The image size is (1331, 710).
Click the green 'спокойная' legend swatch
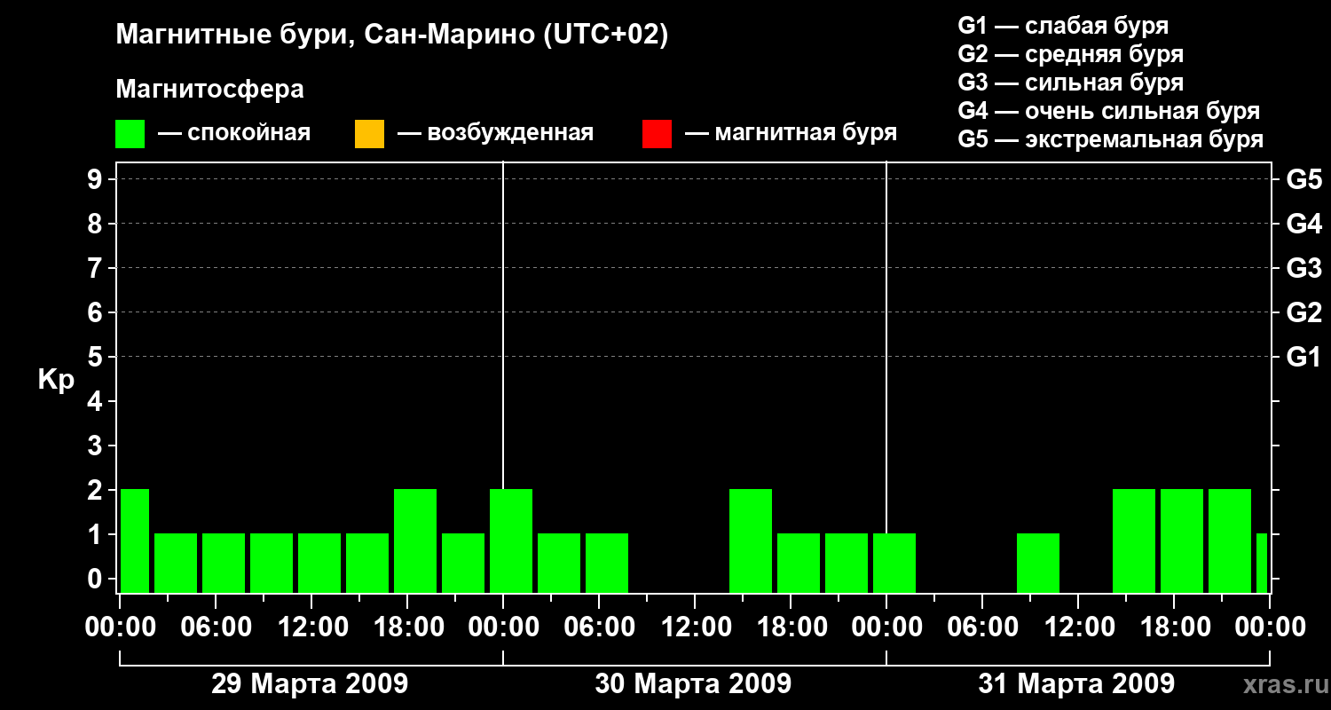point(130,134)
